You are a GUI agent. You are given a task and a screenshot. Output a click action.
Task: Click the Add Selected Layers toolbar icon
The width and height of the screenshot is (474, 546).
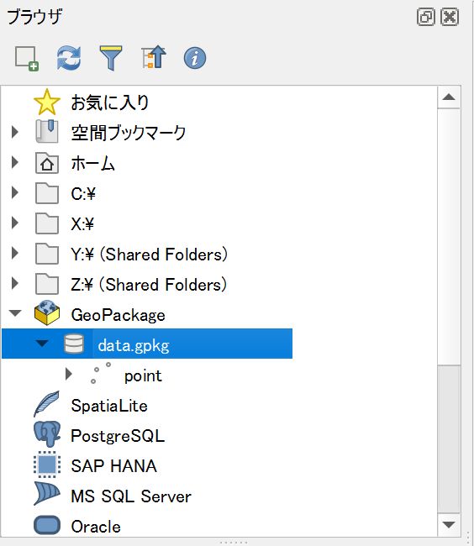pos(27,58)
